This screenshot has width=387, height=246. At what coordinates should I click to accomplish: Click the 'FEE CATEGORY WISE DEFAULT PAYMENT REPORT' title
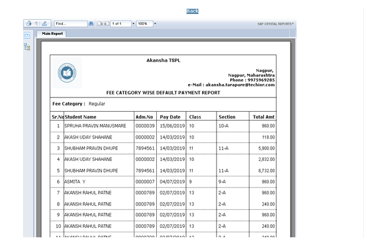click(x=163, y=93)
